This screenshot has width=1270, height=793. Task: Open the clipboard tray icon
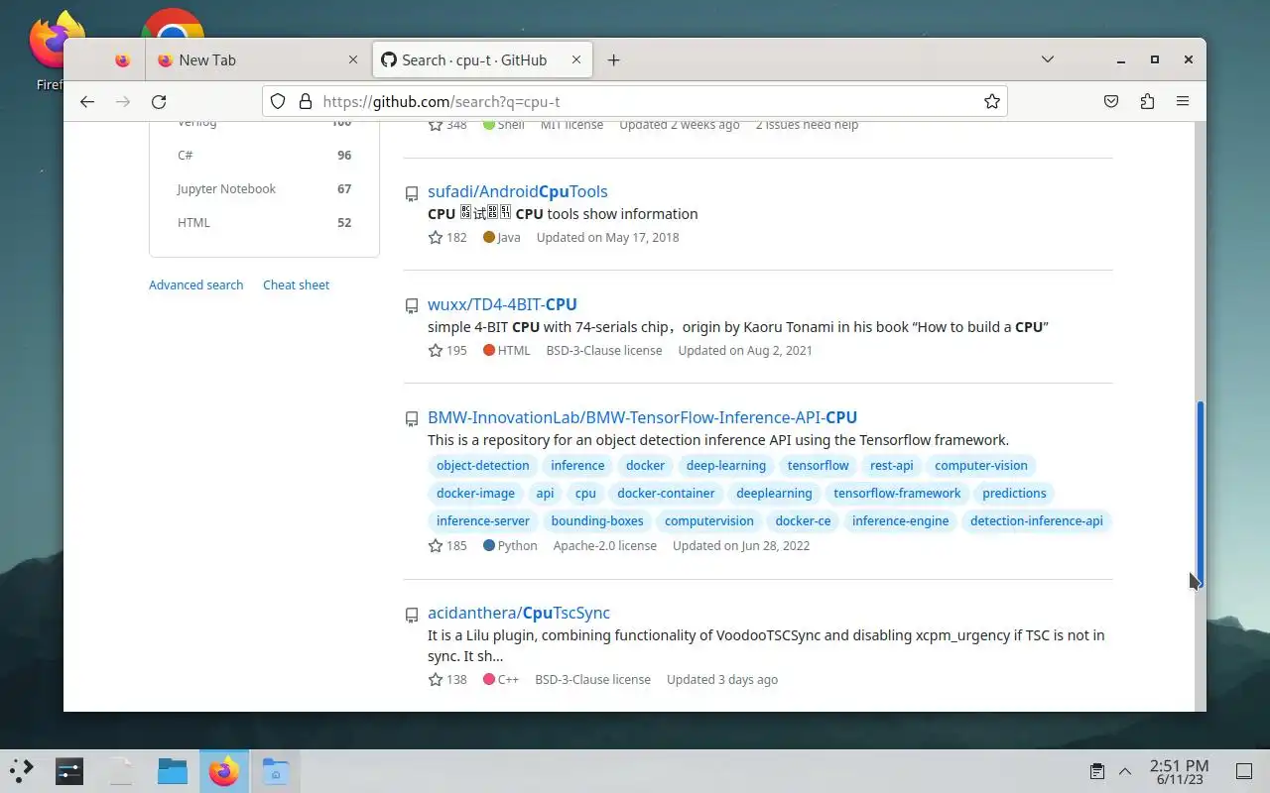click(x=1096, y=771)
